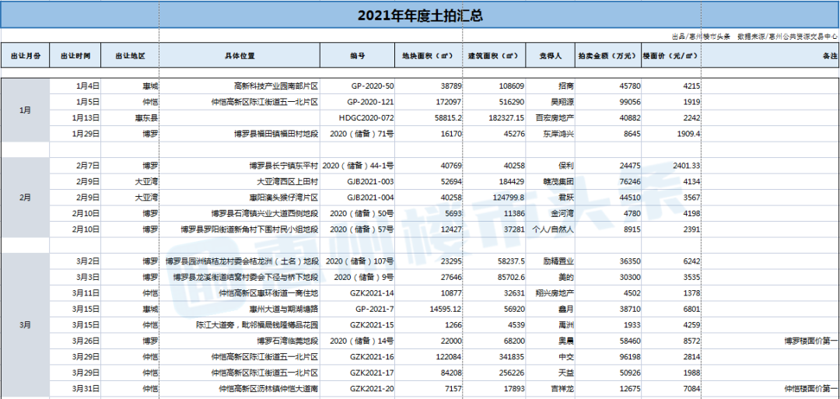Image resolution: width=840 pixels, height=399 pixels.
Task: Select cell 博罗县石湾镇兴业大道西侧地段
Action: [240, 214]
